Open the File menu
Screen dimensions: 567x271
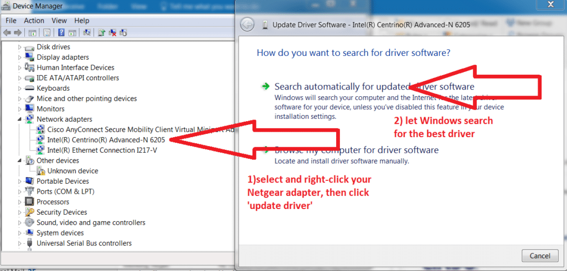pyautogui.click(x=11, y=20)
